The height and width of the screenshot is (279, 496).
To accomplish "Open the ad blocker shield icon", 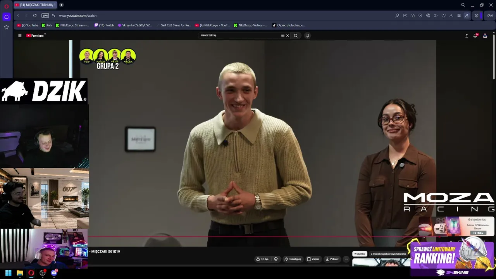I will (x=420, y=15).
